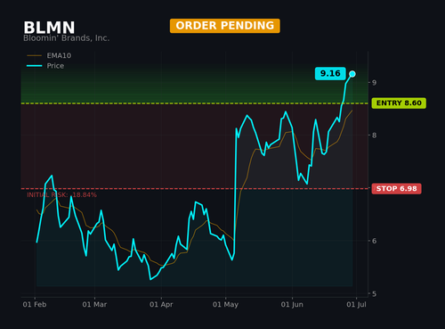
Task: Click the STOP 6.98 label
Action: (x=396, y=189)
